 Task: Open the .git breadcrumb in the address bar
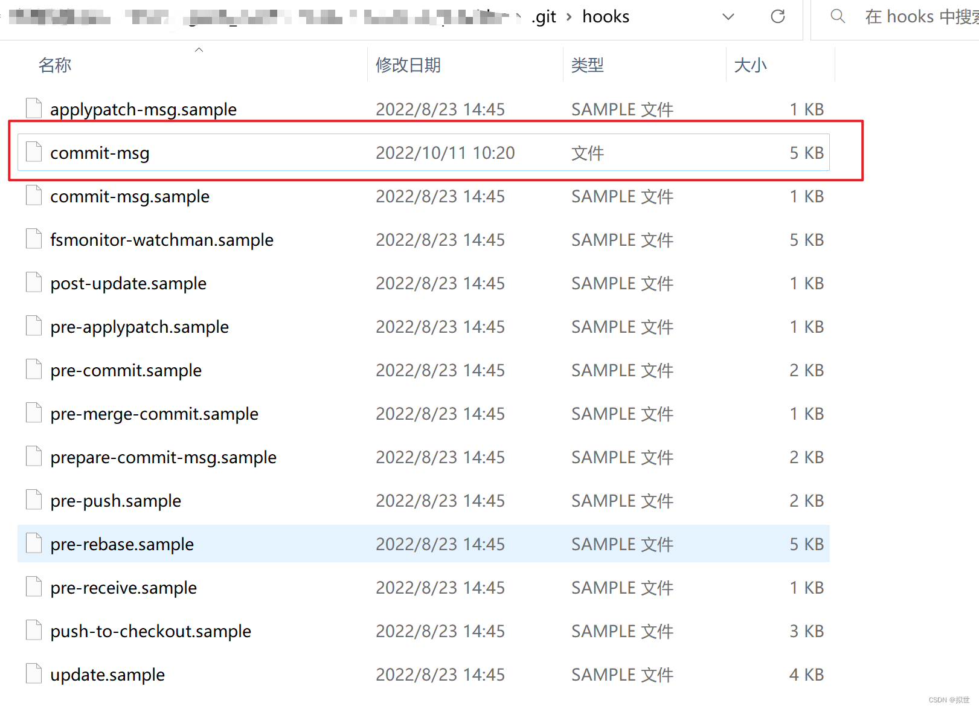click(x=543, y=17)
